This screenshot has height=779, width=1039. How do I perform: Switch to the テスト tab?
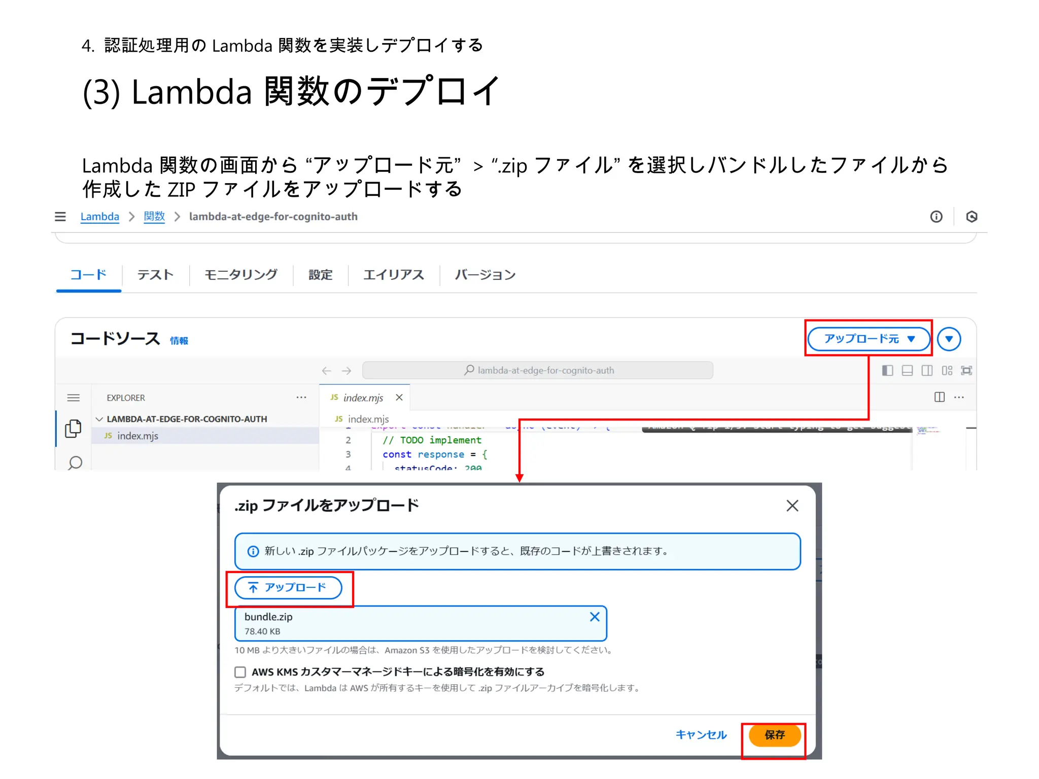click(155, 275)
